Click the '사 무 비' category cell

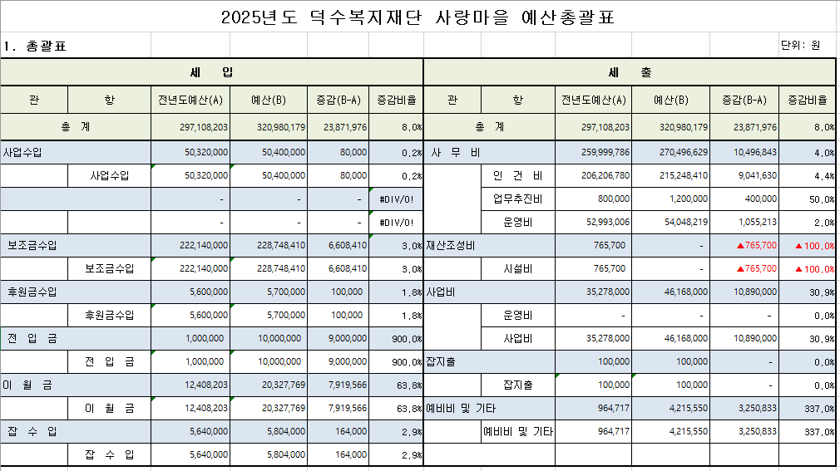pos(455,153)
